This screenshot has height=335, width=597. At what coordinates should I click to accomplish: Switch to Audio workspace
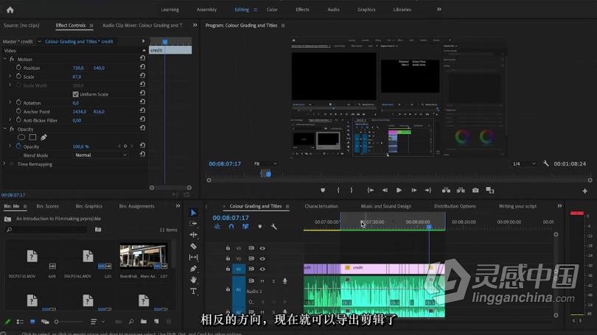333,10
